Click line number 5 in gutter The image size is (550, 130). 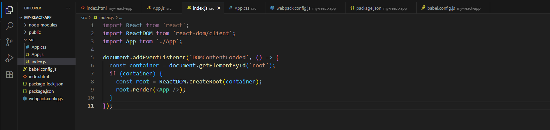tap(92, 57)
